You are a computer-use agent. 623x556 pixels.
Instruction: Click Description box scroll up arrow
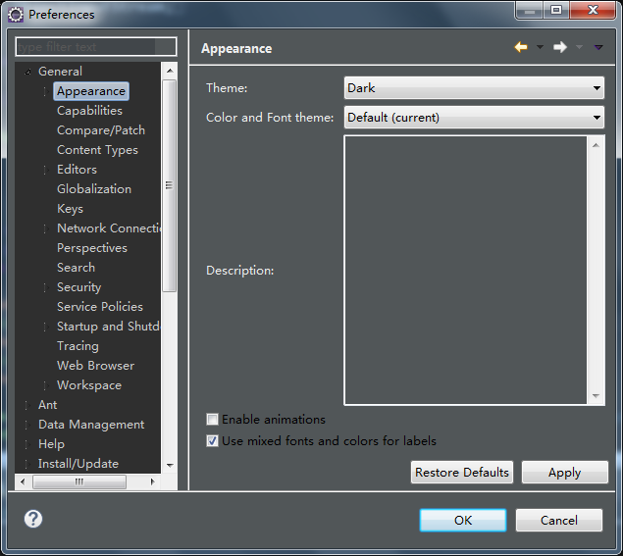tap(596, 145)
